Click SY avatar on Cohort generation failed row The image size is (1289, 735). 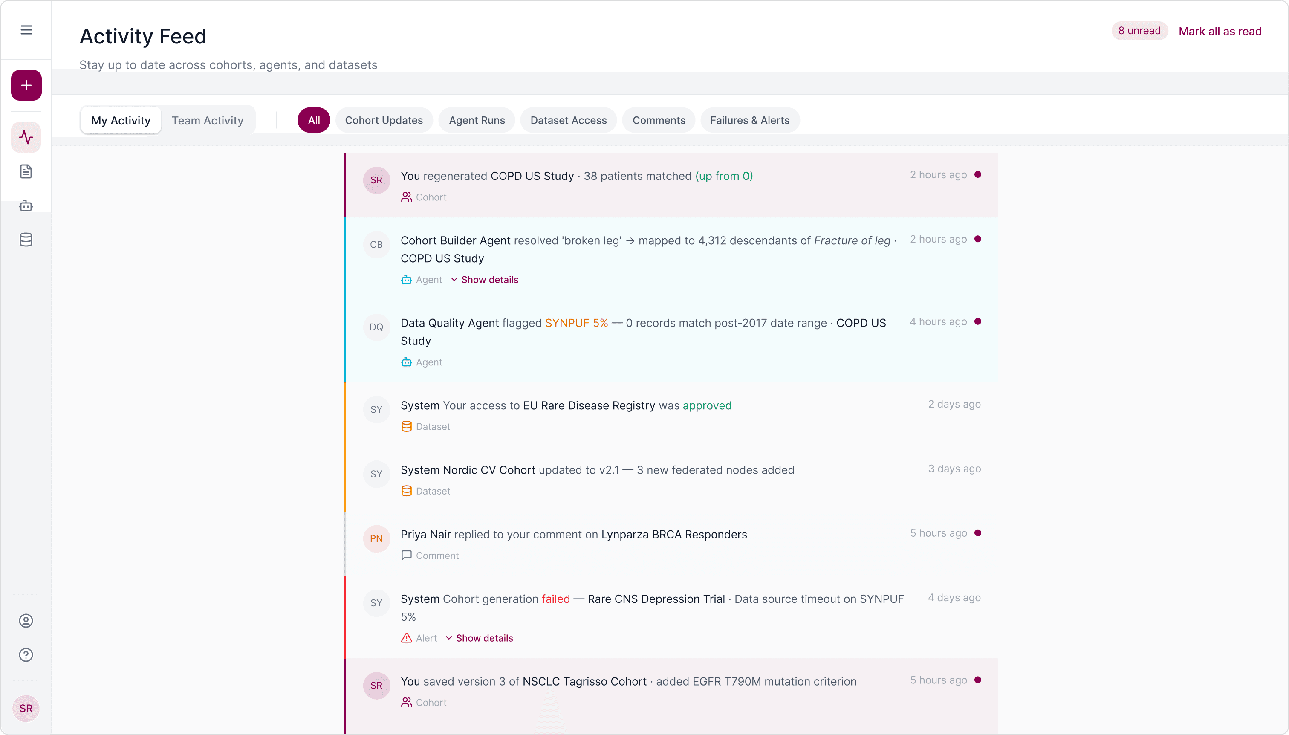click(x=376, y=603)
